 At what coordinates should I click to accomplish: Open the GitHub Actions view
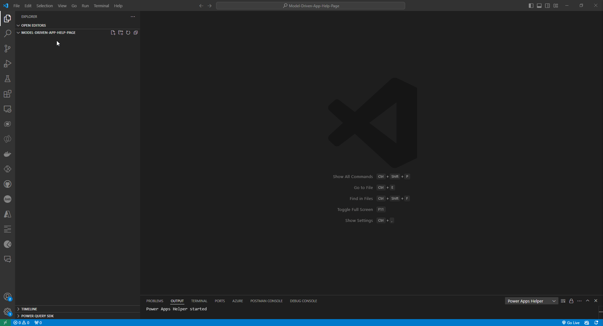point(8,184)
